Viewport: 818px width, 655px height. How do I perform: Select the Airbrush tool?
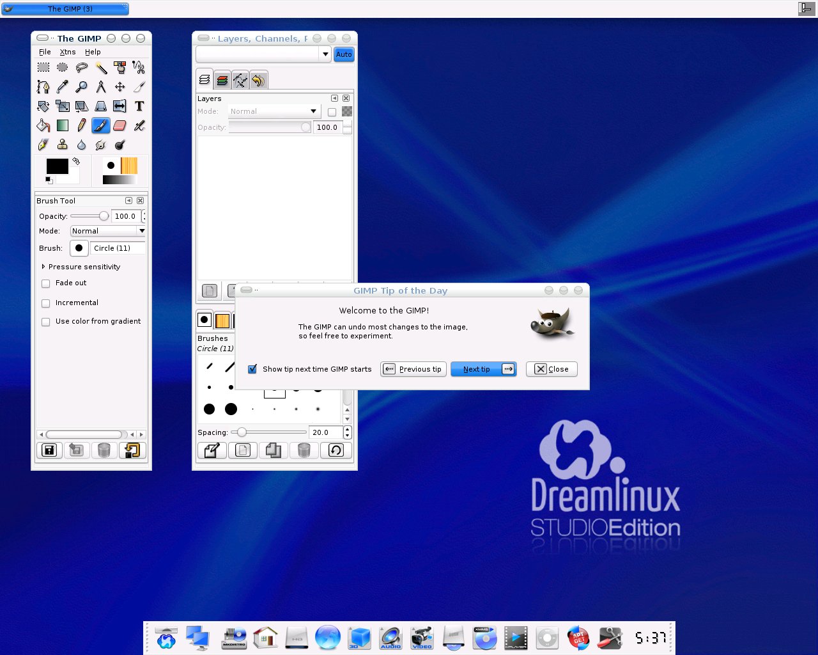click(139, 125)
